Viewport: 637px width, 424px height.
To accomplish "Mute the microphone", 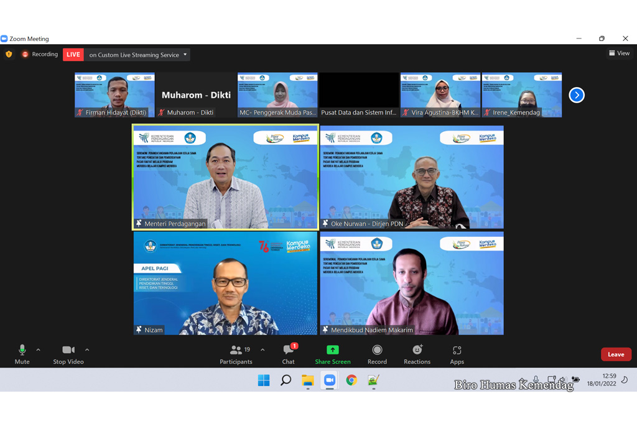I will tap(22, 354).
